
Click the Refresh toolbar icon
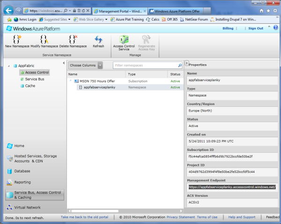pos(98,39)
